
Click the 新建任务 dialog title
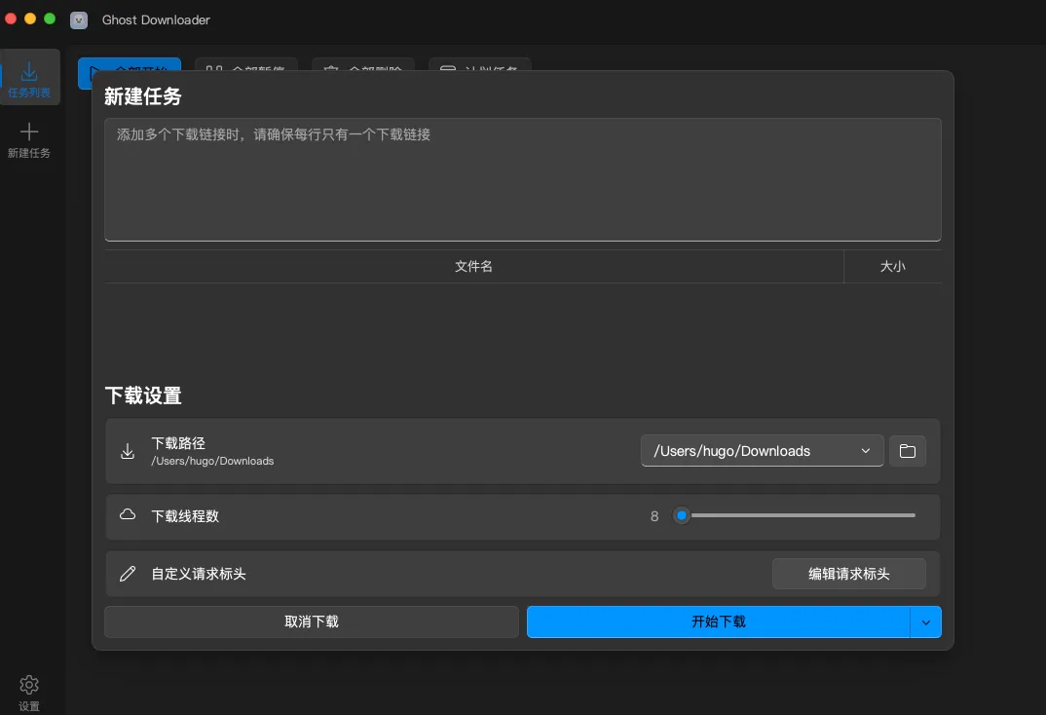143,96
